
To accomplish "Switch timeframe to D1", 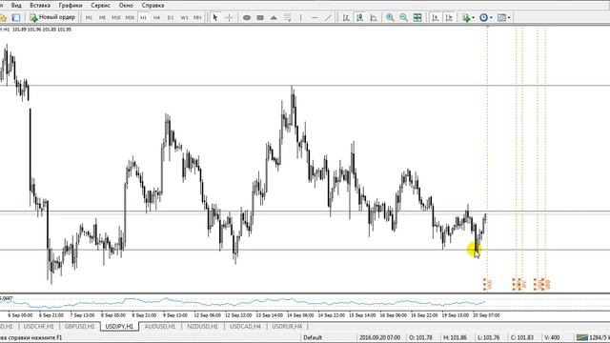I will pos(171,17).
